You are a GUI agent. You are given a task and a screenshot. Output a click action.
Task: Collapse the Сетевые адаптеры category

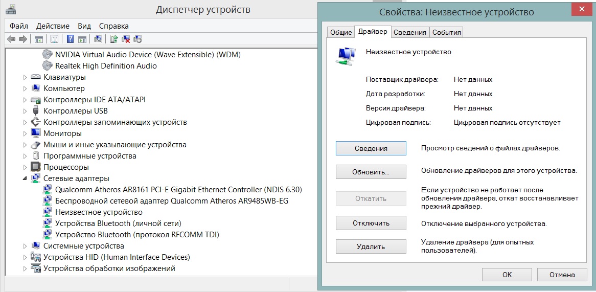pyautogui.click(x=25, y=178)
